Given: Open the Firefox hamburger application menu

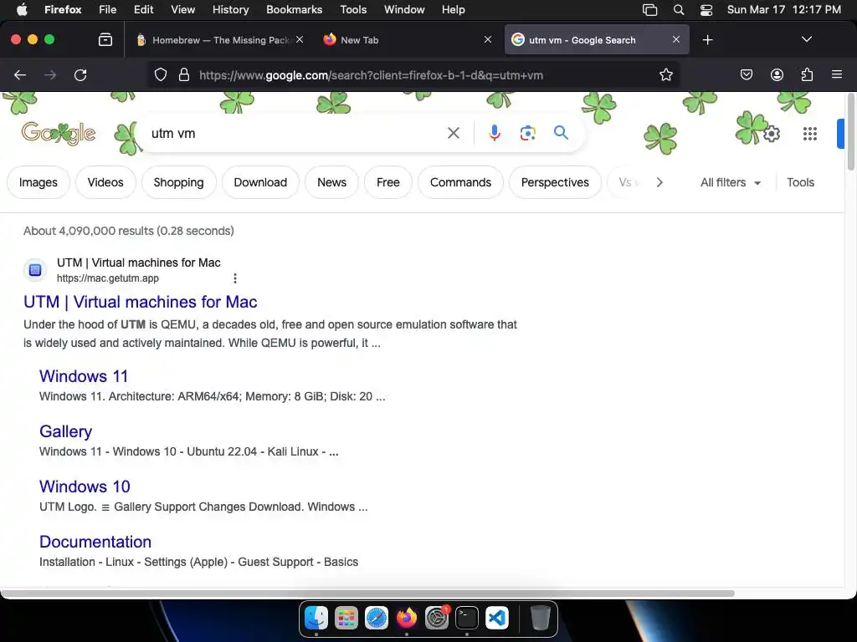Looking at the screenshot, I should [837, 74].
